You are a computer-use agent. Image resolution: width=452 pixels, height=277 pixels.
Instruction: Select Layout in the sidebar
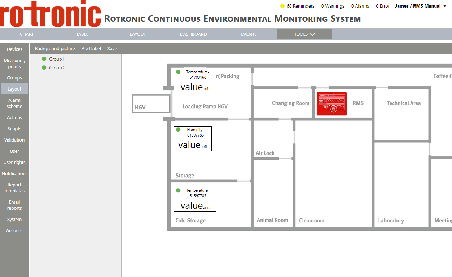(x=14, y=89)
